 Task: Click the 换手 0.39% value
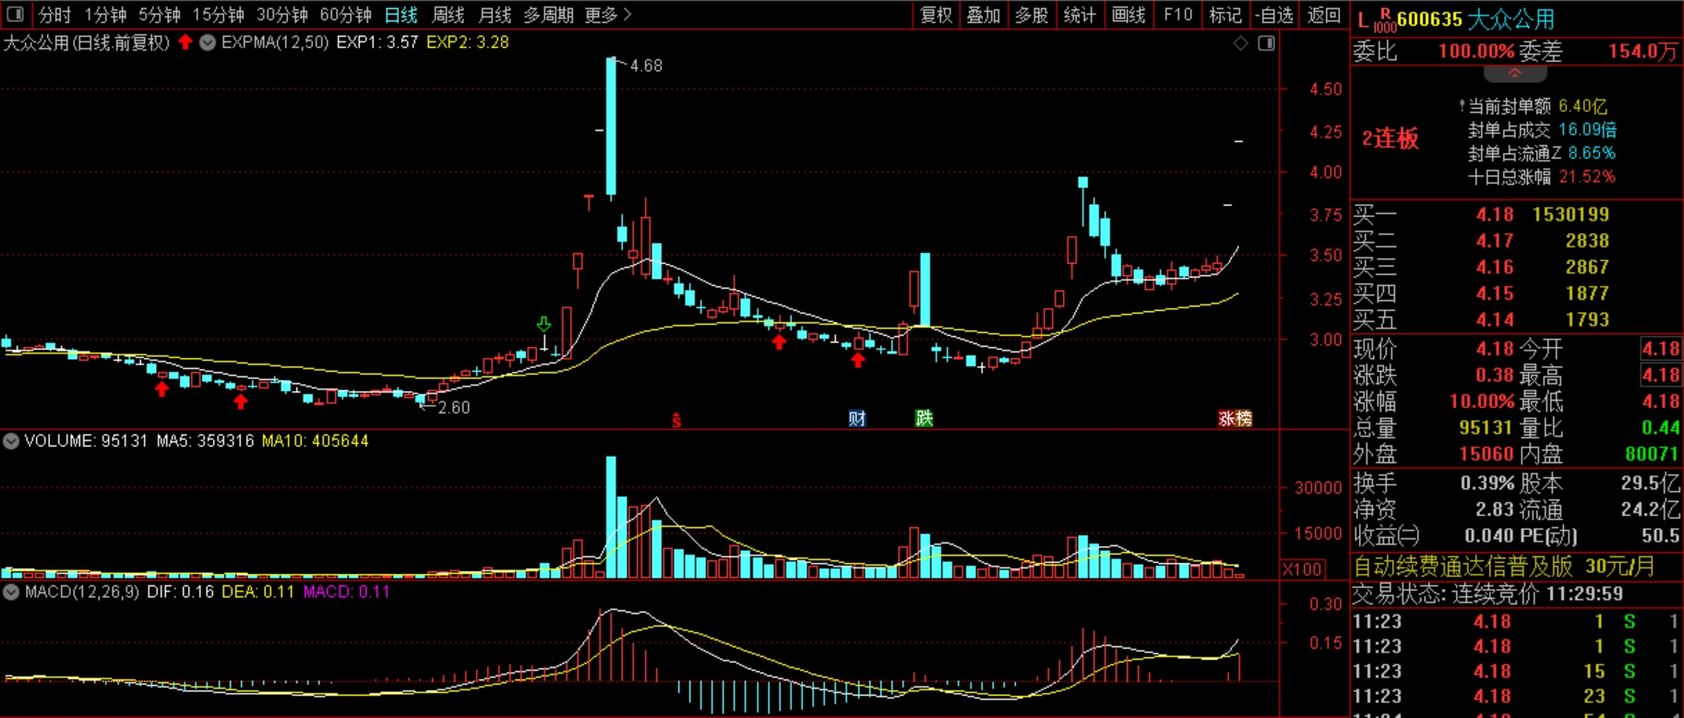click(x=1487, y=484)
